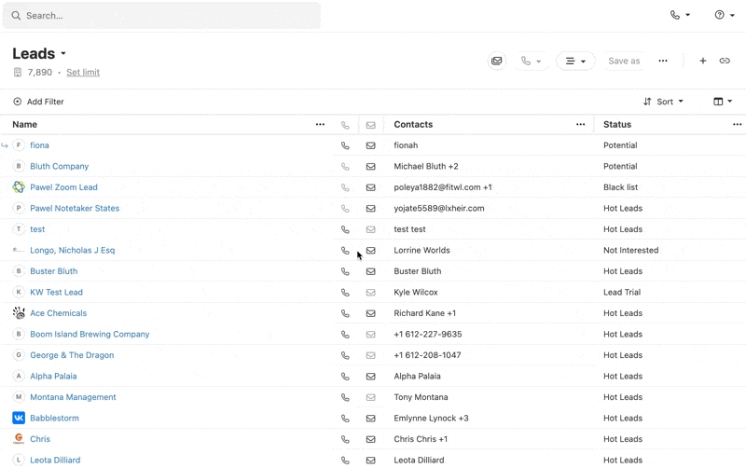
Task: Open the fiona lead
Action: click(x=39, y=145)
